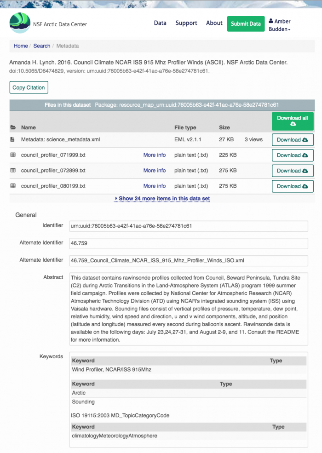Click the Alternate Identifier field showing 46.759

click(x=188, y=243)
